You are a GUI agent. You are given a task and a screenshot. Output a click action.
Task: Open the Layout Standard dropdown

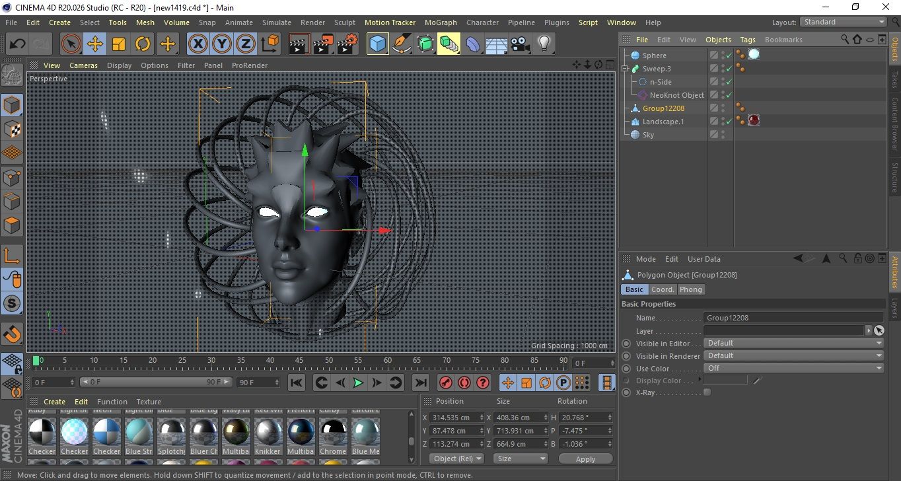coord(844,22)
